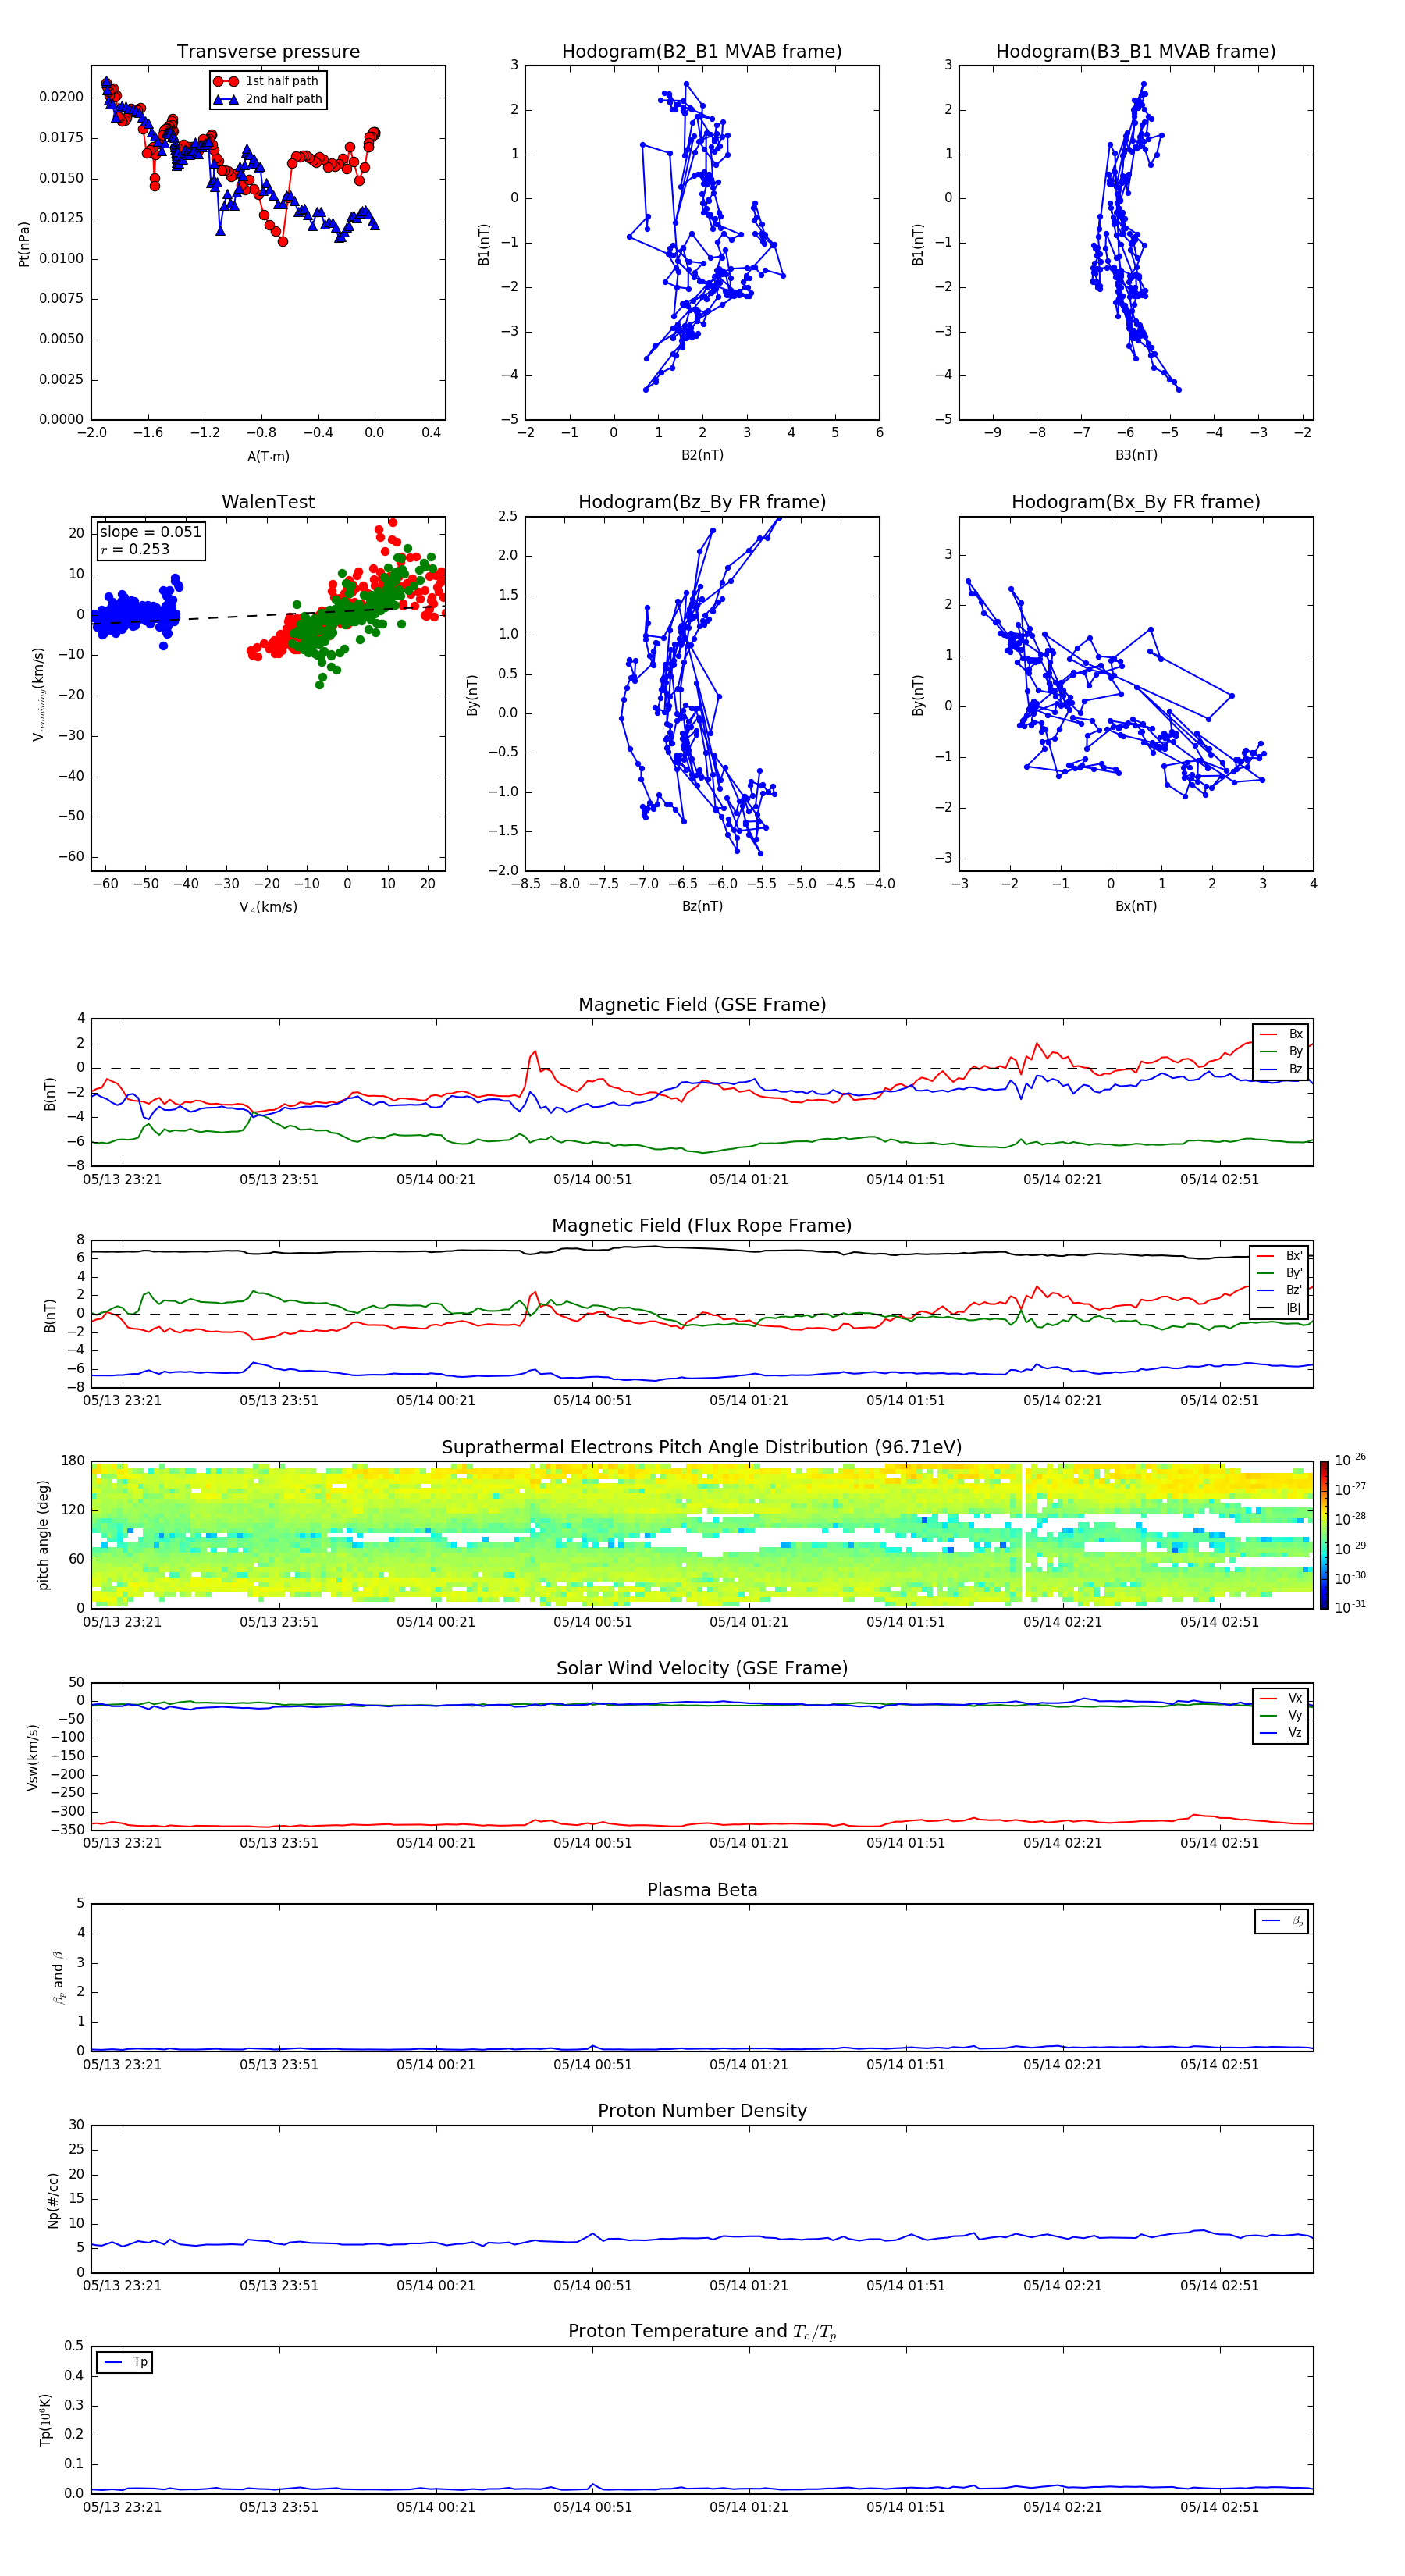Select the Bx legend entry in GSE magnetic field
The width and height of the screenshot is (1405, 2576).
pyautogui.click(x=1281, y=1034)
